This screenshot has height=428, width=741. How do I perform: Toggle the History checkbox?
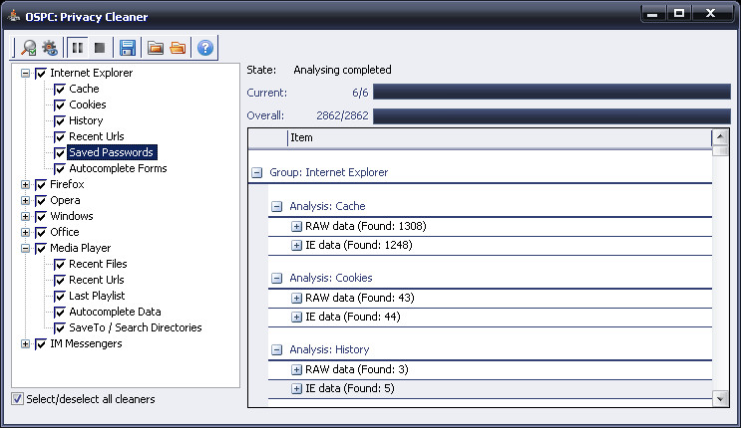[x=60, y=120]
